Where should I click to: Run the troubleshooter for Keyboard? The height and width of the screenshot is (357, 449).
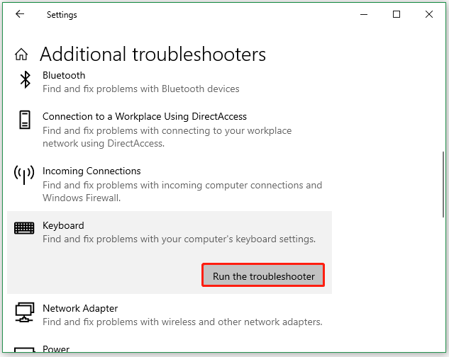click(263, 276)
